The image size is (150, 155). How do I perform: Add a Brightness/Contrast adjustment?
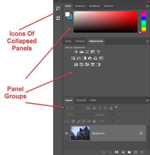pyautogui.click(x=76, y=52)
